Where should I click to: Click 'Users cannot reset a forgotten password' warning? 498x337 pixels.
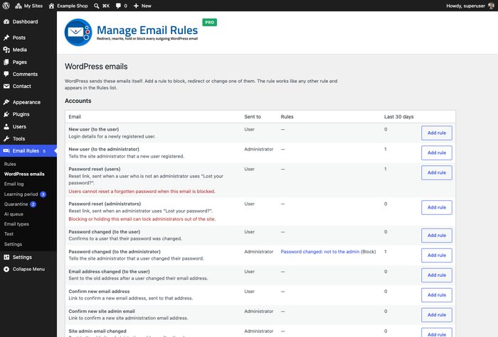tap(142, 192)
